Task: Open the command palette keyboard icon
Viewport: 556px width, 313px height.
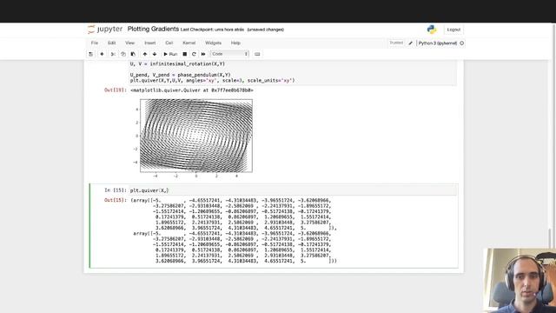Action: coord(257,54)
